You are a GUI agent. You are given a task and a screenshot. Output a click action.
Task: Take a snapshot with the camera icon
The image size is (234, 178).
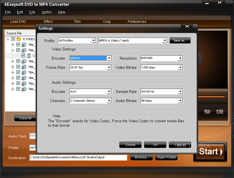coord(220,111)
